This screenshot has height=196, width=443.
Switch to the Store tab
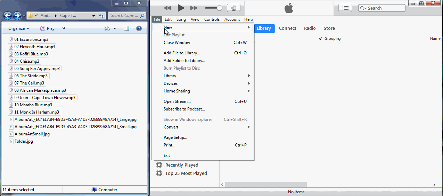pos(329,28)
